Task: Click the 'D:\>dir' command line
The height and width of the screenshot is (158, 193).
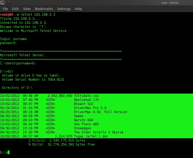Action: click(x=7, y=71)
